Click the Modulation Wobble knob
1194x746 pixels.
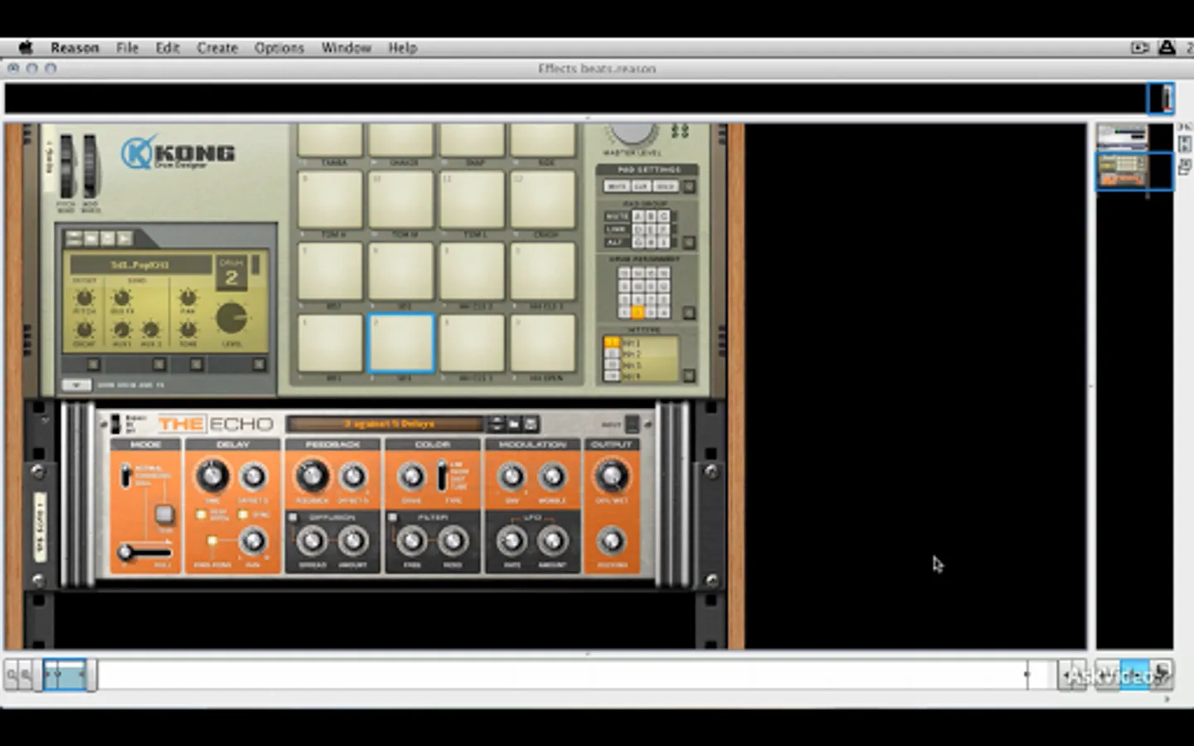552,477
